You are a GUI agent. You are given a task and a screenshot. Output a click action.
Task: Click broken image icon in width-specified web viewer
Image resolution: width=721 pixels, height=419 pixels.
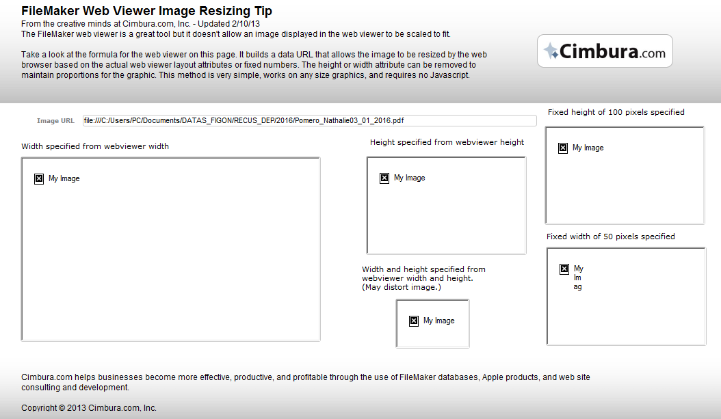pos(39,178)
